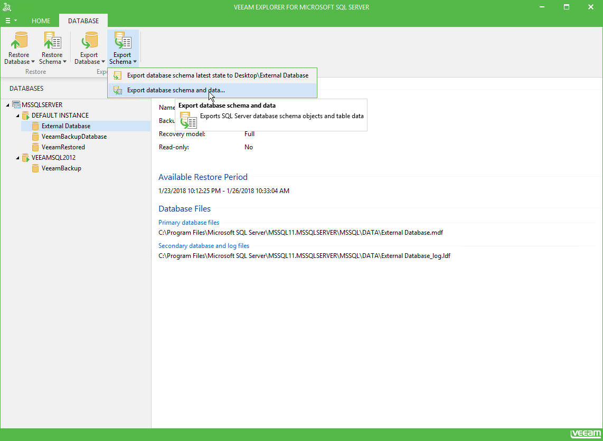Select DEFAULT INSTANCE in the tree

point(60,116)
